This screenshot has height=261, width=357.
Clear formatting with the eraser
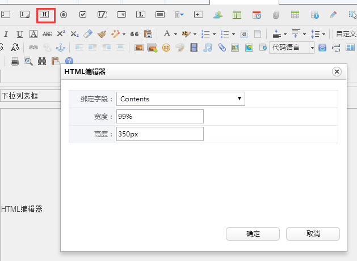pyautogui.click(x=88, y=34)
